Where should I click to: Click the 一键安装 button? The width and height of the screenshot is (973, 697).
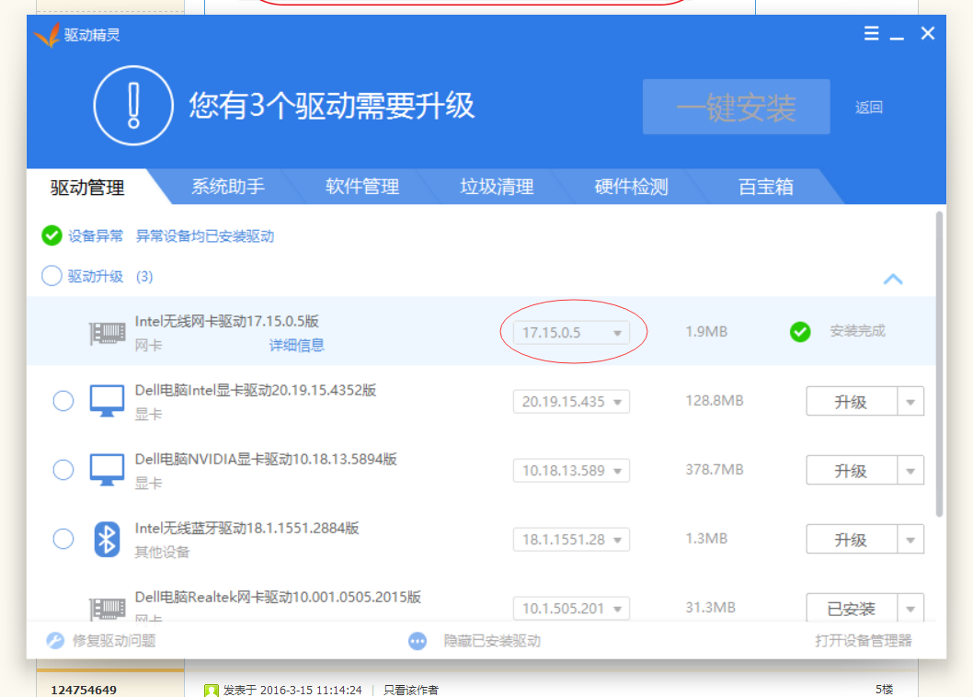pos(736,107)
